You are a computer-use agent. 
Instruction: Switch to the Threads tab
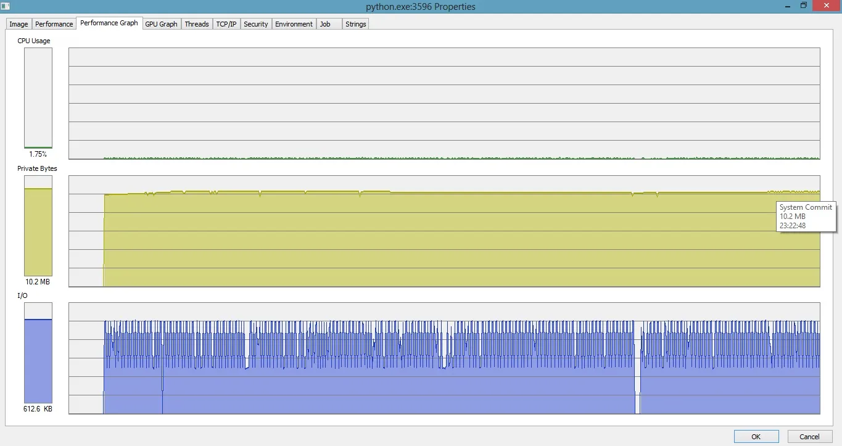pos(197,24)
